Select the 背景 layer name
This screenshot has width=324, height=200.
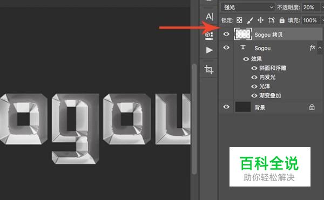click(x=260, y=107)
